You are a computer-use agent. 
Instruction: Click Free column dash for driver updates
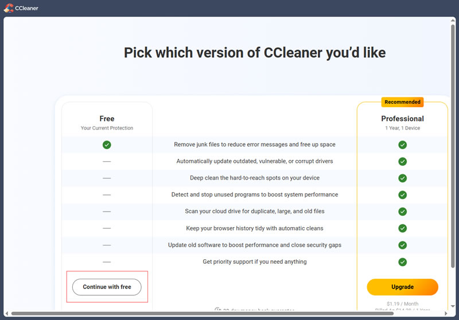point(107,161)
